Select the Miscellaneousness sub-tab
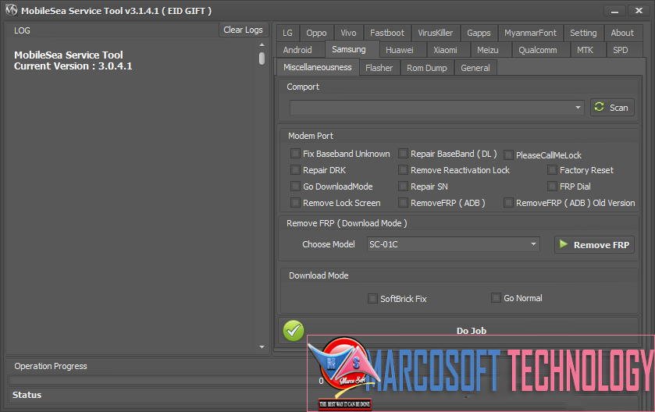 click(318, 67)
